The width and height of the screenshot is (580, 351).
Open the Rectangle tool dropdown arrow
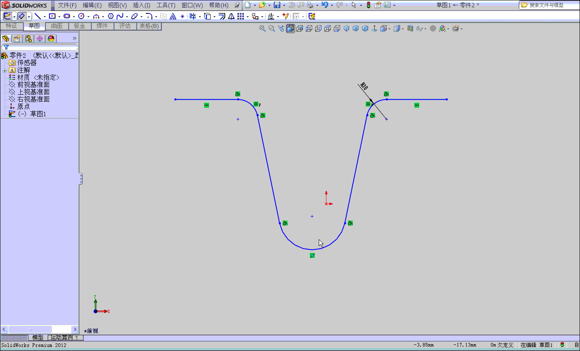[x=59, y=17]
